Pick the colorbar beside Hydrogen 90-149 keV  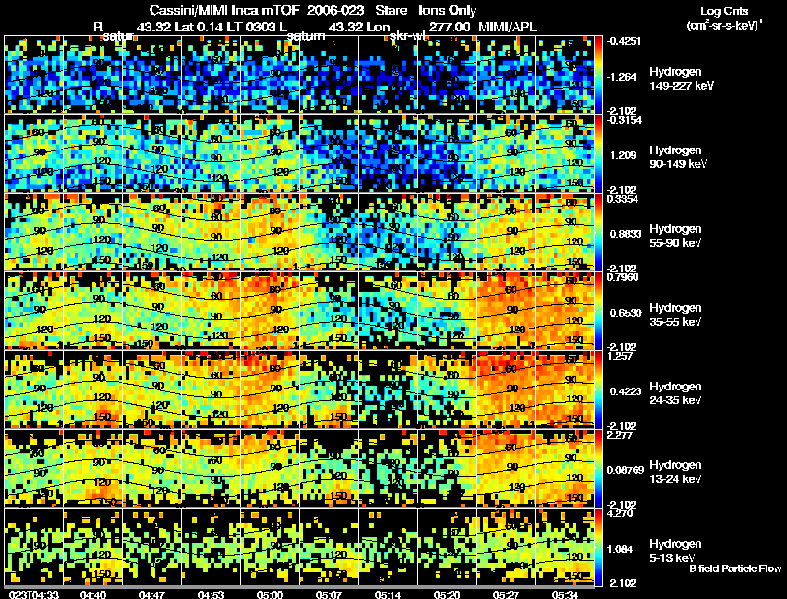tap(598, 153)
